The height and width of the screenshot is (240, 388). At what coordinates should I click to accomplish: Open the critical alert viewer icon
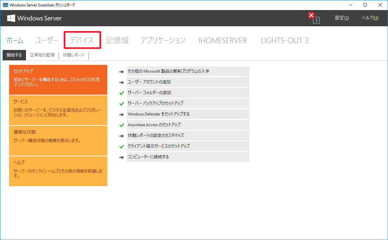point(314,18)
